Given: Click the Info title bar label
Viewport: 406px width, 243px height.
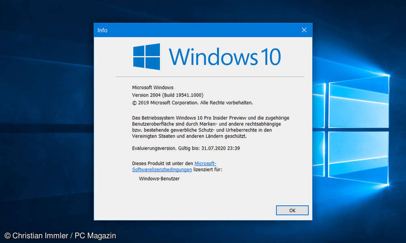Looking at the screenshot, I should click(102, 30).
